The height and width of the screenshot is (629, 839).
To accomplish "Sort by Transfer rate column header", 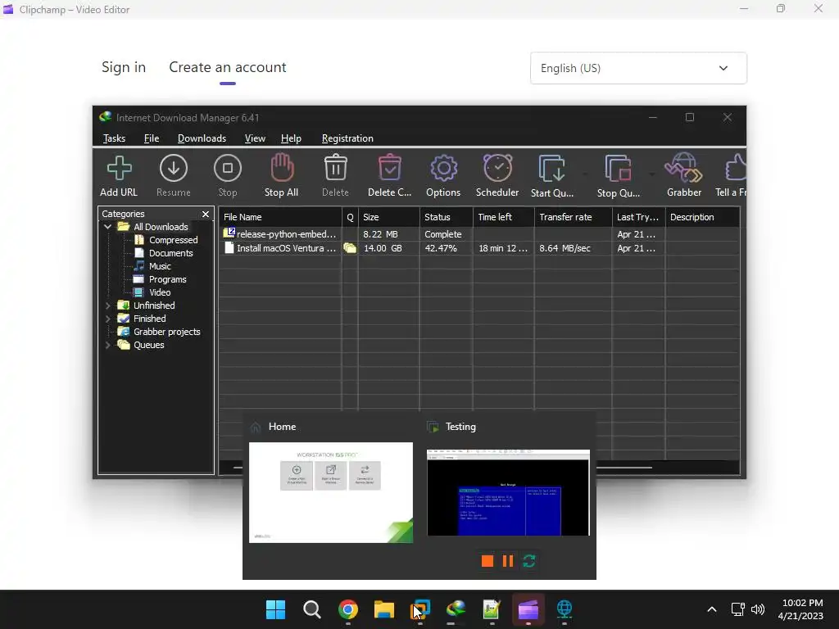I will pos(573,217).
